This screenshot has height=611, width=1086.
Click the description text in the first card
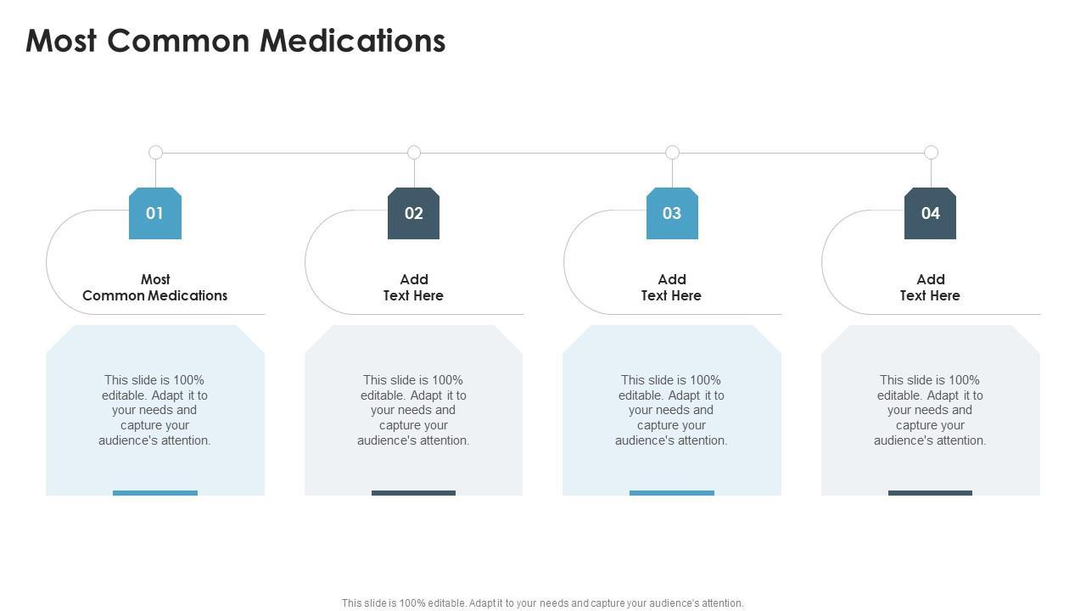click(155, 410)
